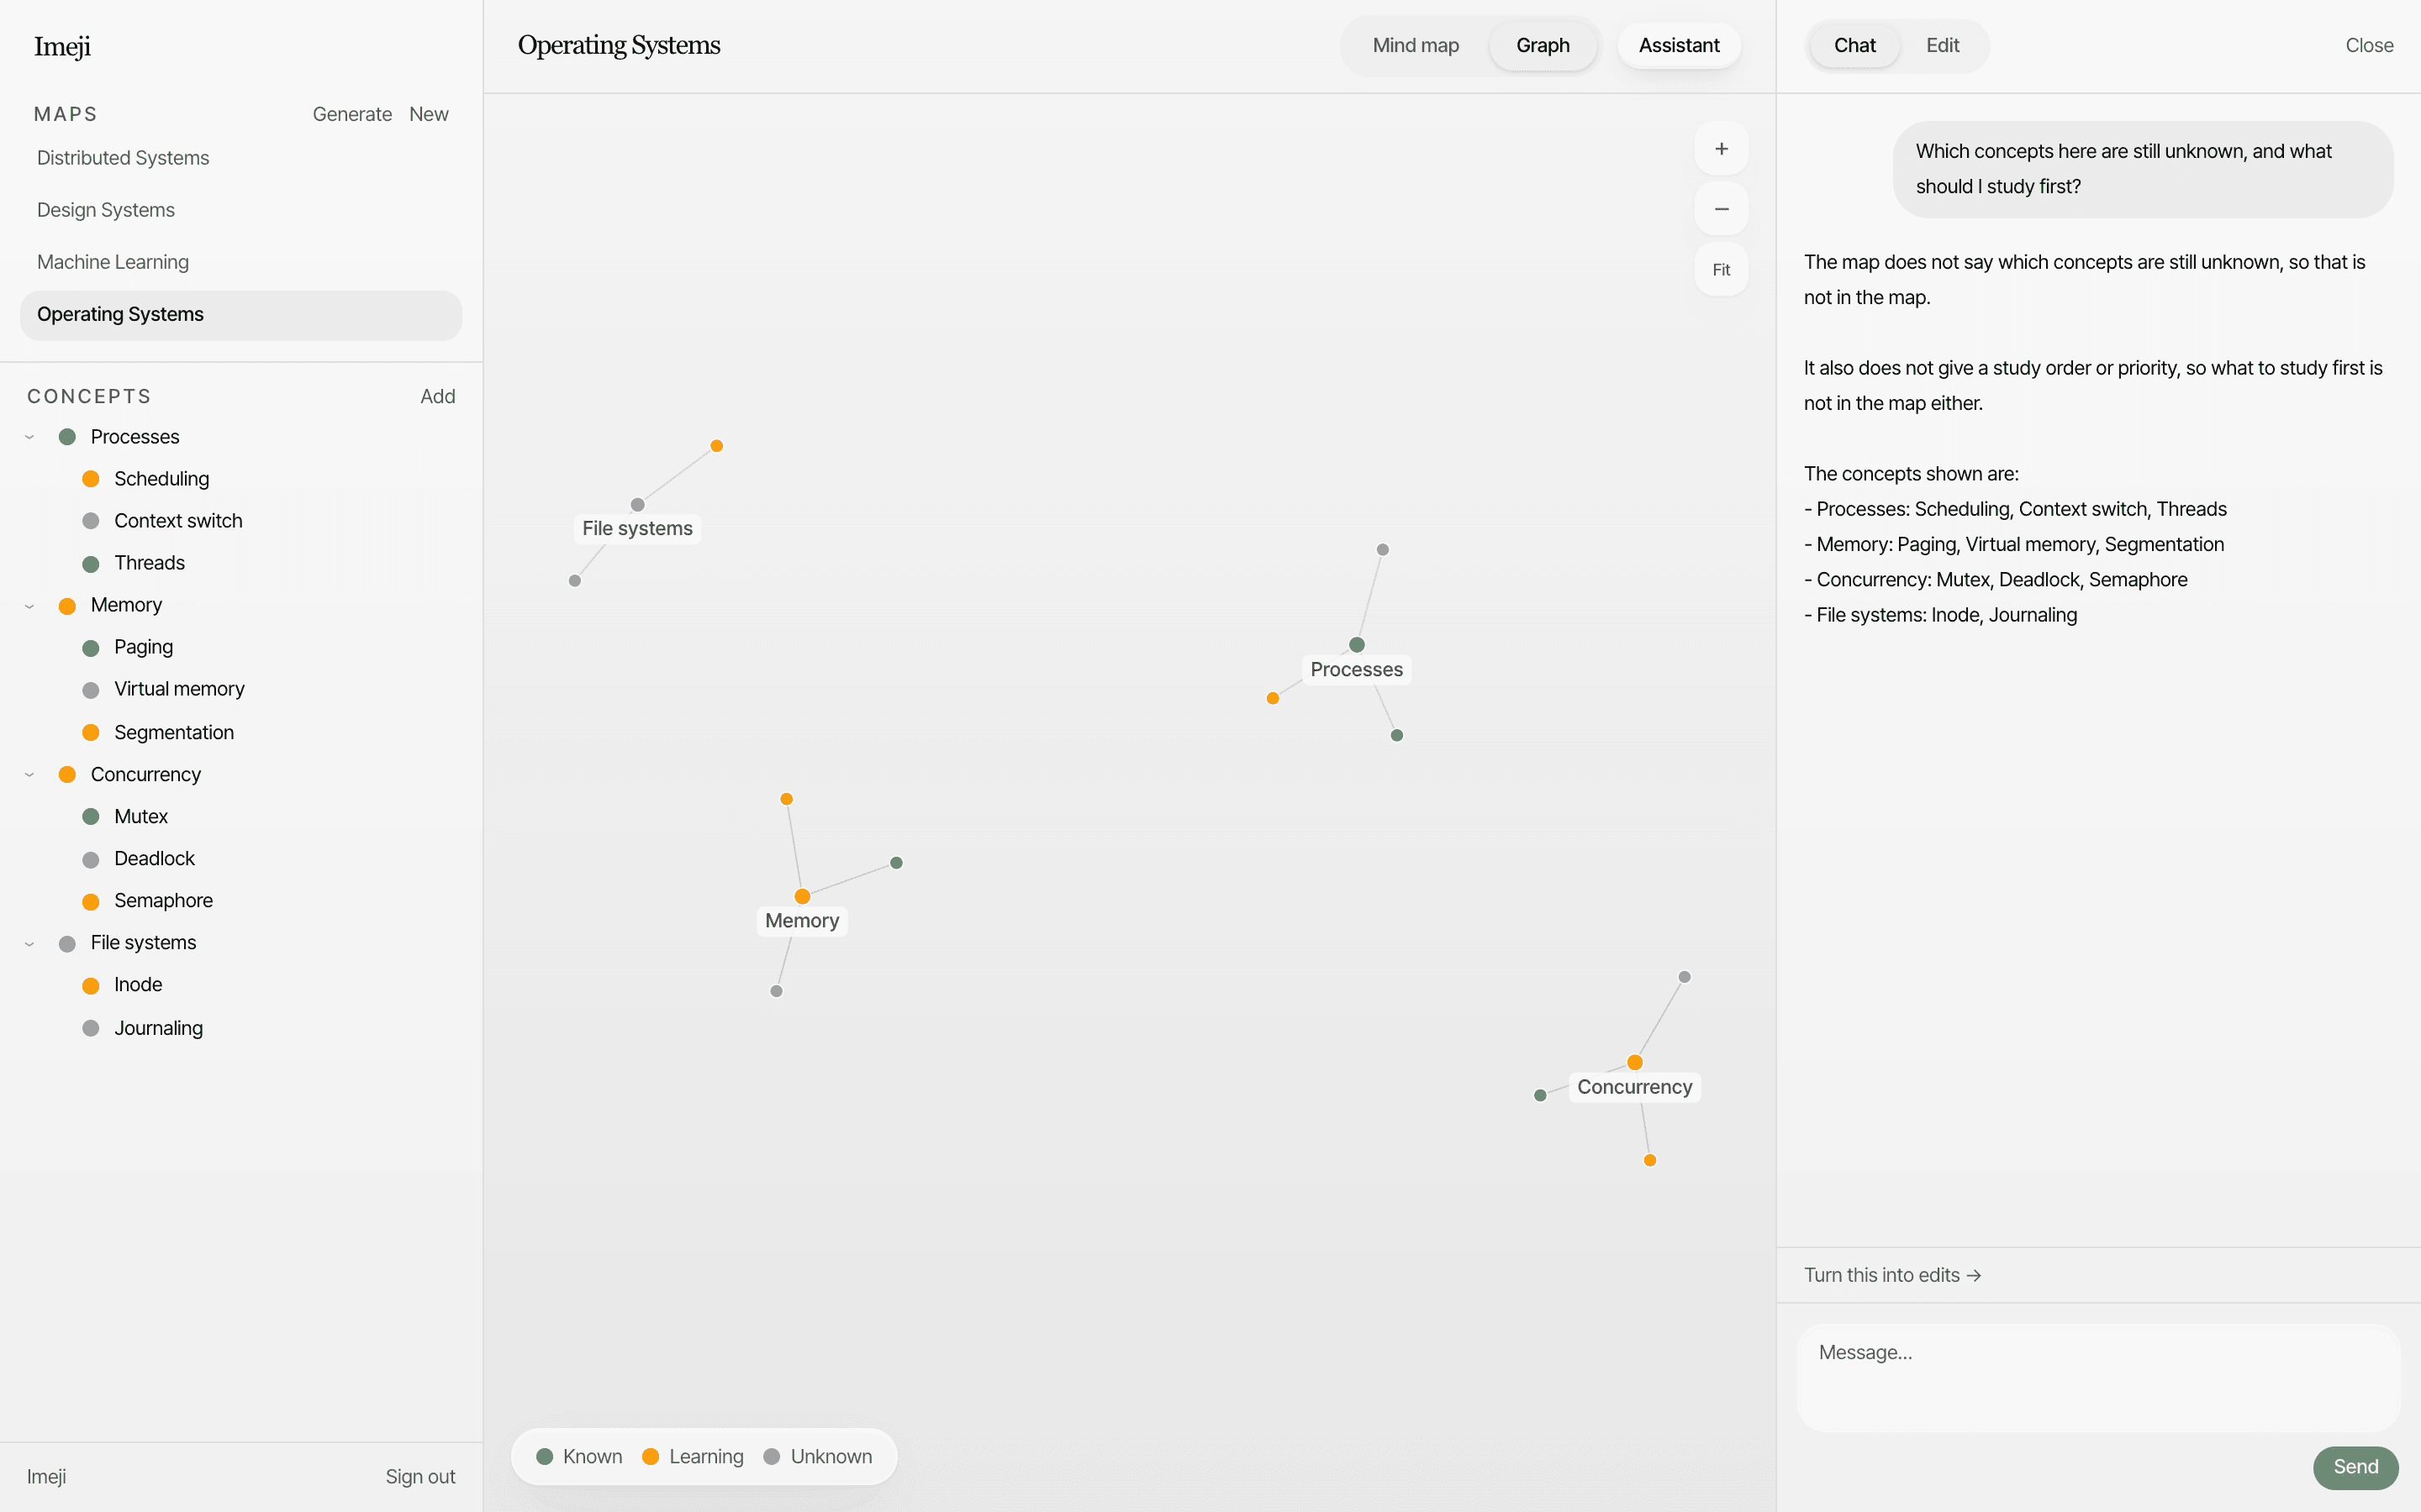Toggle the Known legend filter

click(579, 1457)
